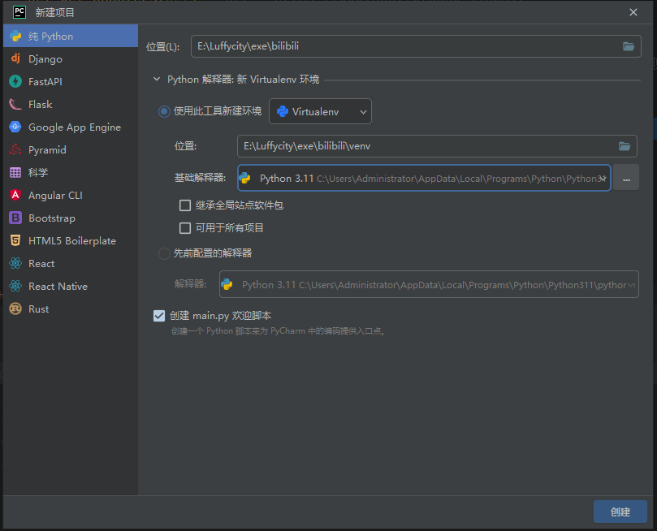
Task: Select Google App Engine project type
Action: click(71, 127)
